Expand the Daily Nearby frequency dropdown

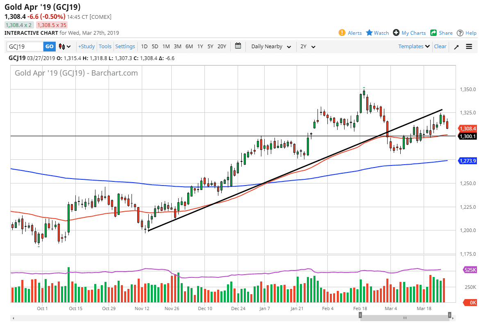271,47
